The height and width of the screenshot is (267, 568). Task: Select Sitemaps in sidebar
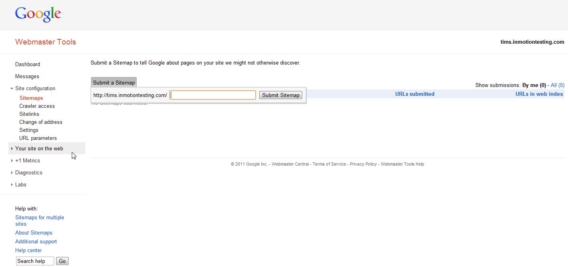[31, 98]
